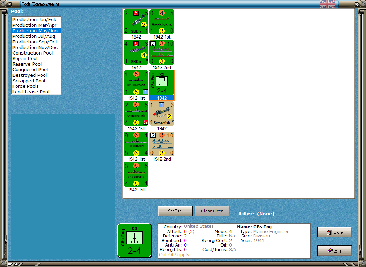The width and height of the screenshot is (366, 267).
Task: Click the 'Out Of Supply' status text
Action: click(174, 255)
